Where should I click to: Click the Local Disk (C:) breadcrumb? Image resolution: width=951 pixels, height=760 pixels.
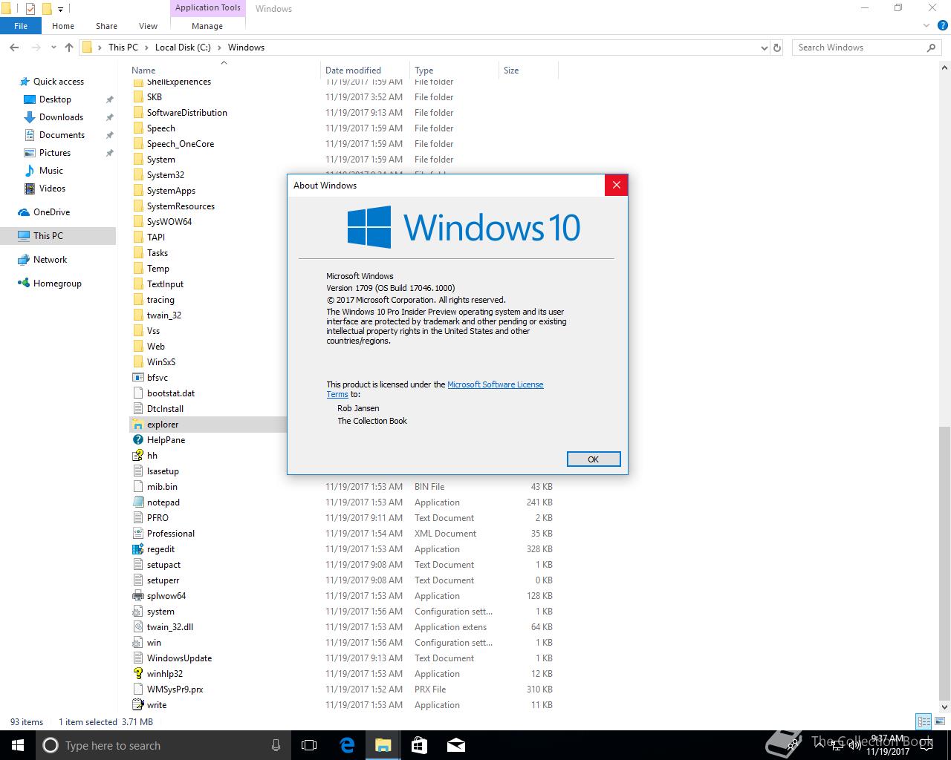[x=183, y=47]
